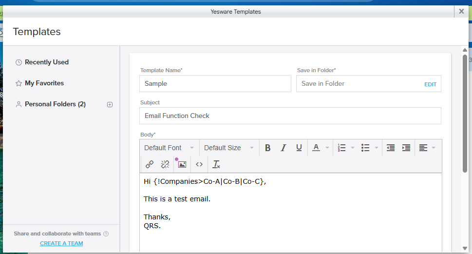This screenshot has width=472, height=254.
Task: Open the text color picker
Action: coord(316,148)
